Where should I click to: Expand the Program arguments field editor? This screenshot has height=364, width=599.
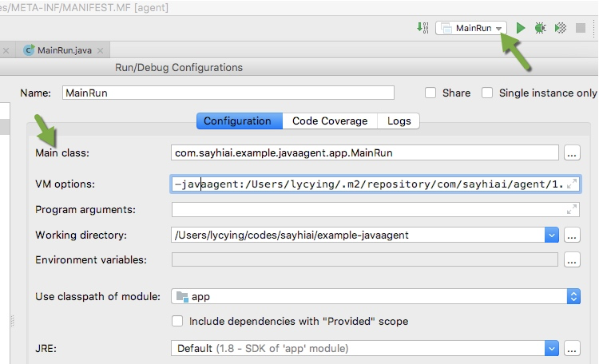[x=572, y=210]
